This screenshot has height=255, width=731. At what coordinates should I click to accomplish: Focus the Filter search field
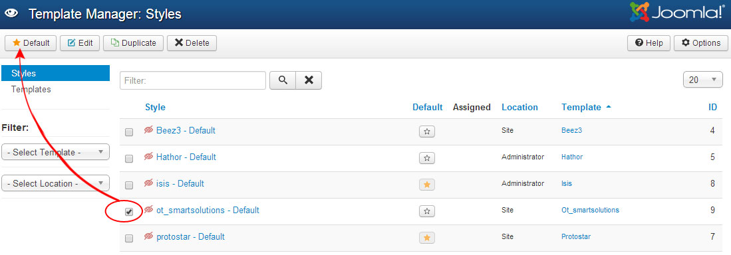192,80
